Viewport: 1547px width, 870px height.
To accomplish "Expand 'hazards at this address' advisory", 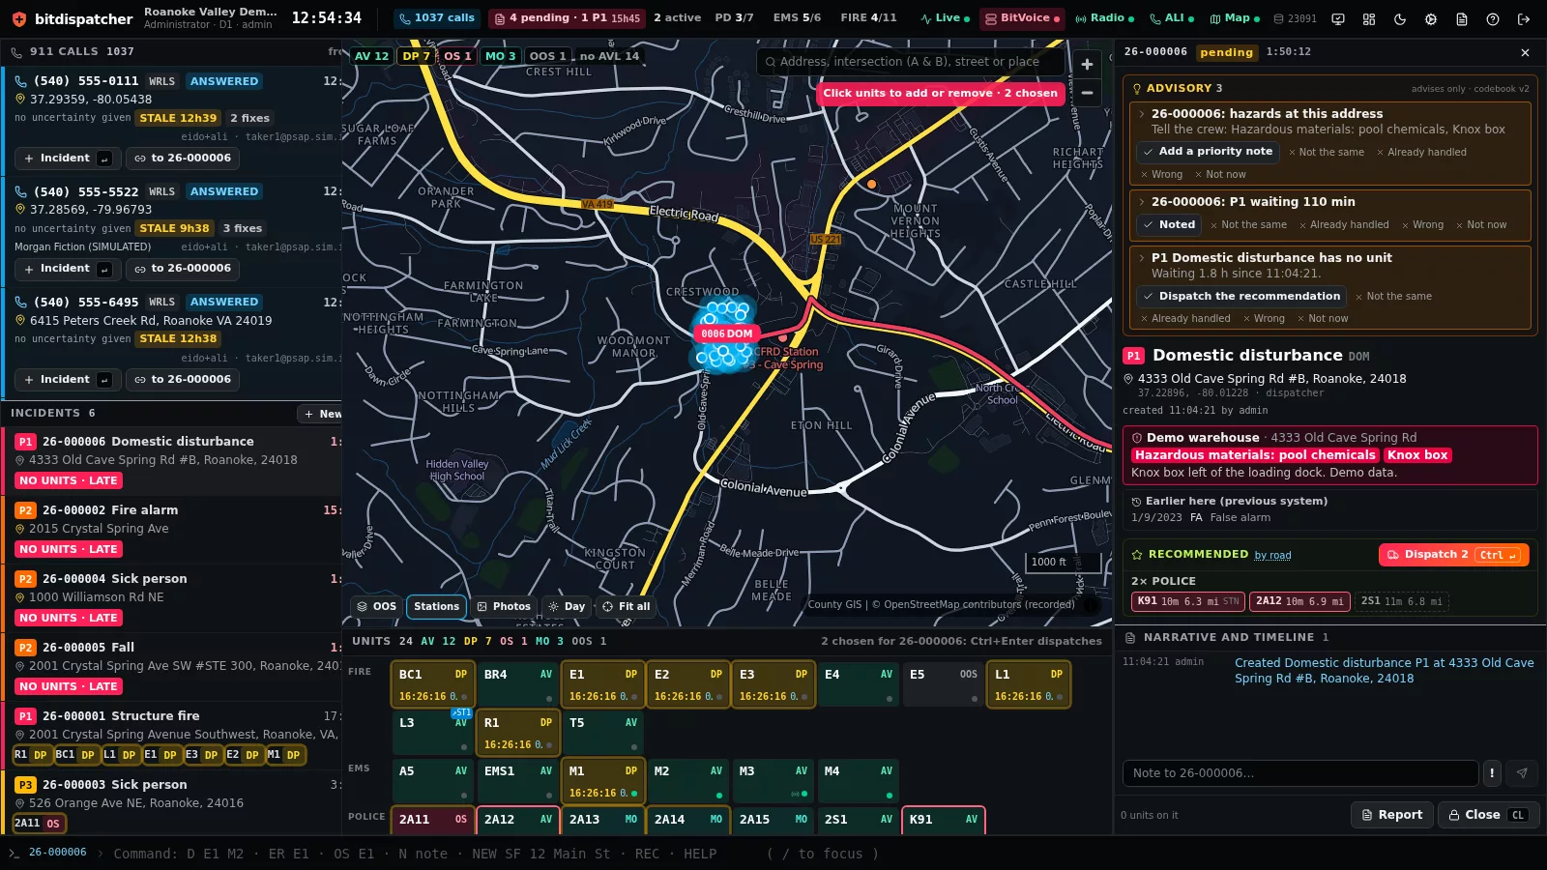I will coord(1142,114).
